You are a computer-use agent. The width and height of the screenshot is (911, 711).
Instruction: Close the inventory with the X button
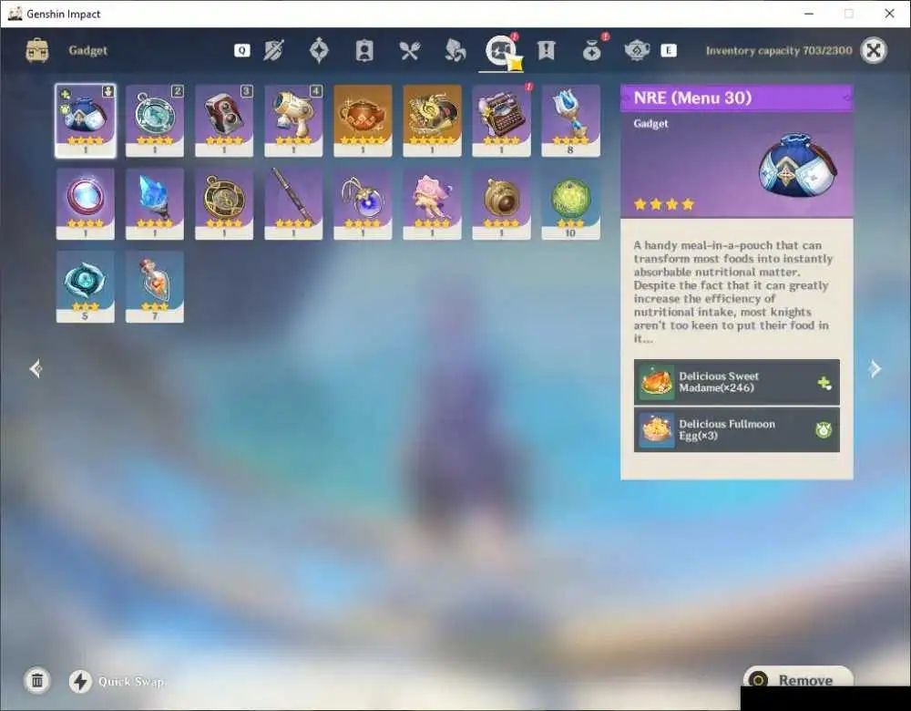[x=874, y=50]
